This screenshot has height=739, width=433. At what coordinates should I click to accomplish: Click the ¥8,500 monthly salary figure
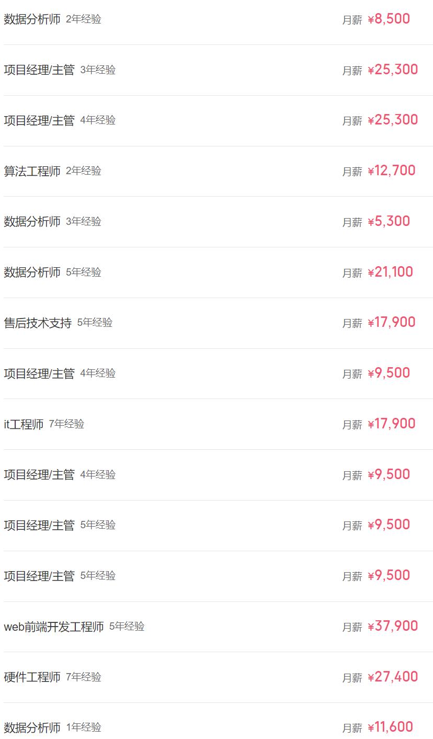(389, 19)
